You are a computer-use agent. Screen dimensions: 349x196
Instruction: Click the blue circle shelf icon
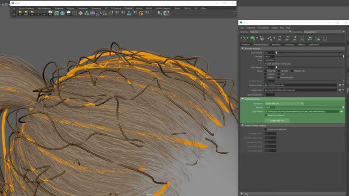(62, 13)
